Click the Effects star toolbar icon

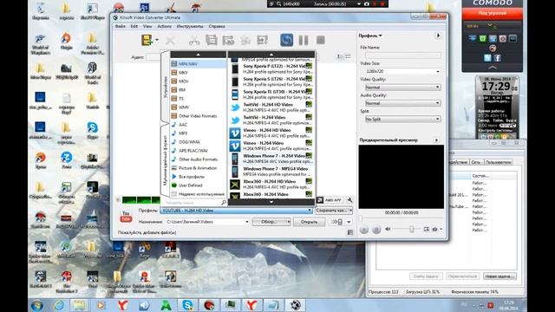[x=245, y=41]
